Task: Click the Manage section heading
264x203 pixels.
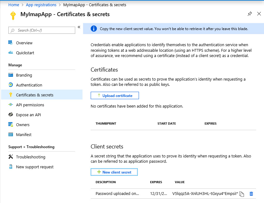Action: pyautogui.click(x=15, y=65)
